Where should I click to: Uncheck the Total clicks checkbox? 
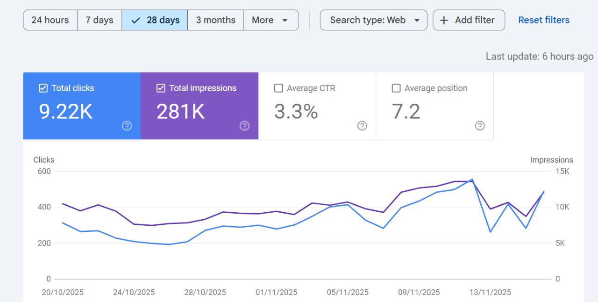[43, 88]
